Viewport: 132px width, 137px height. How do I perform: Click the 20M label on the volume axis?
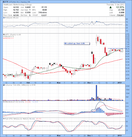point(128,86)
